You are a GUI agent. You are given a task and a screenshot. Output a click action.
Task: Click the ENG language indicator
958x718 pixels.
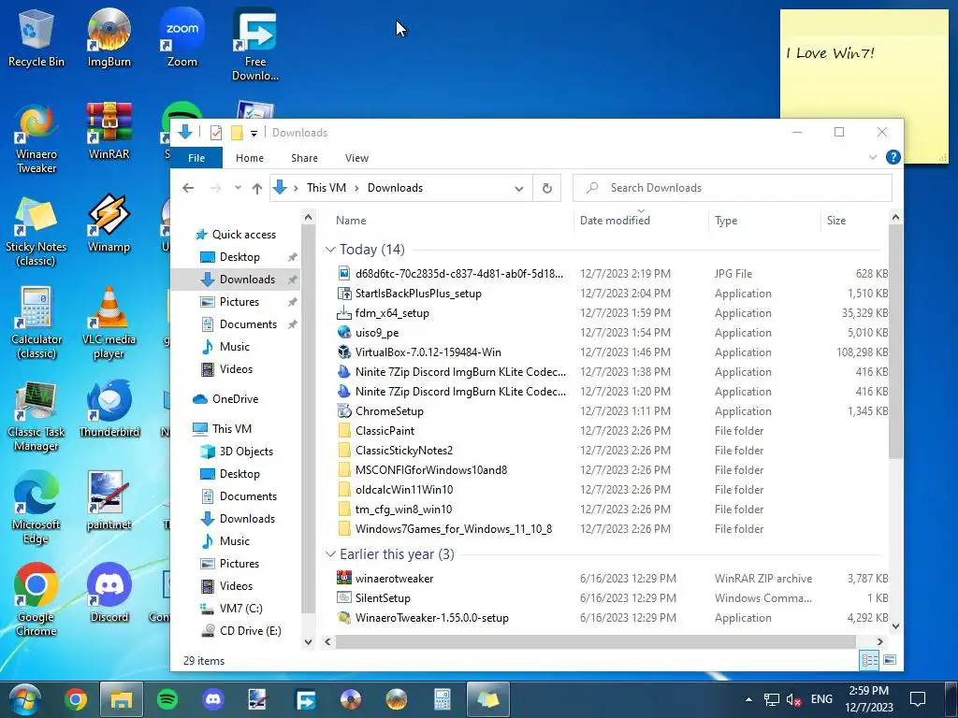click(821, 699)
